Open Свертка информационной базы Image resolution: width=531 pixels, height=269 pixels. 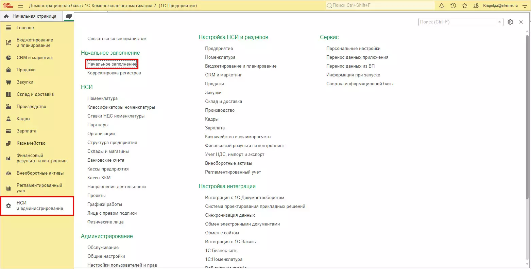360,84
